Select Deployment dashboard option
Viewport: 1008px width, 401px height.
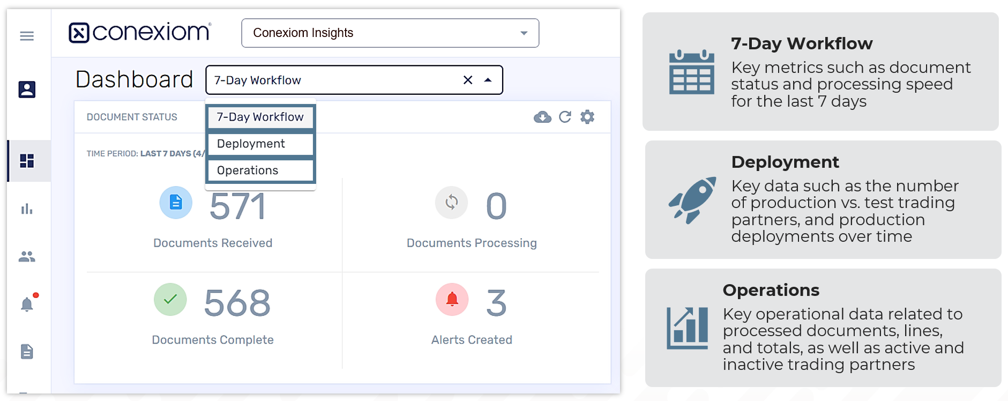click(x=260, y=144)
